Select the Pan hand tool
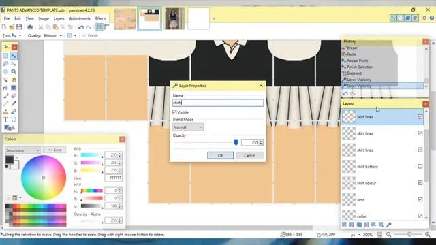 (x=14, y=80)
